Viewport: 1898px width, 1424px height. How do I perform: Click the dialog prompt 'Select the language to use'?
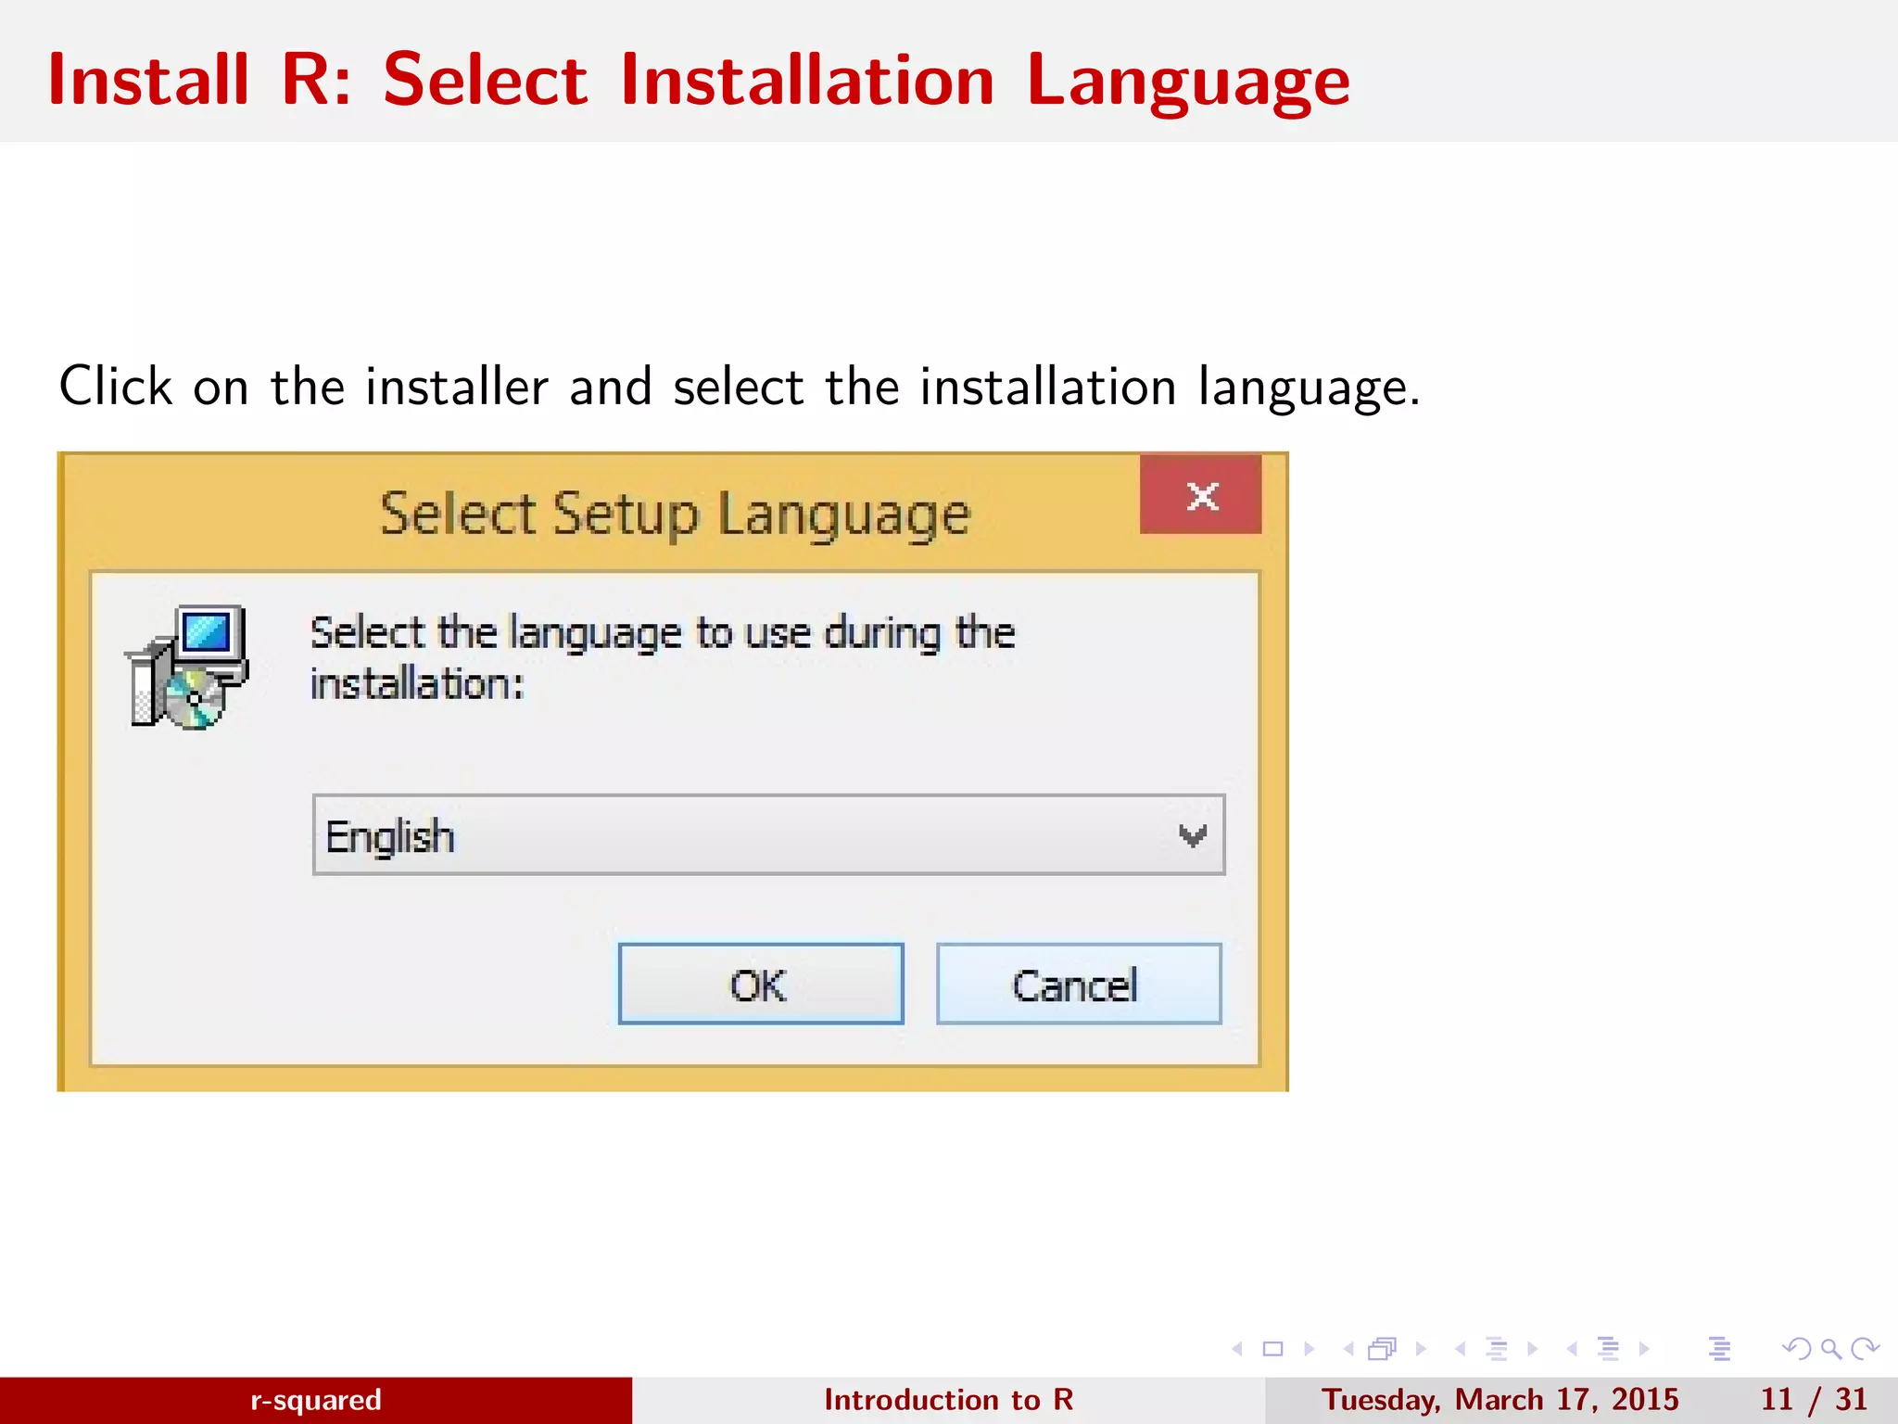pyautogui.click(x=662, y=658)
